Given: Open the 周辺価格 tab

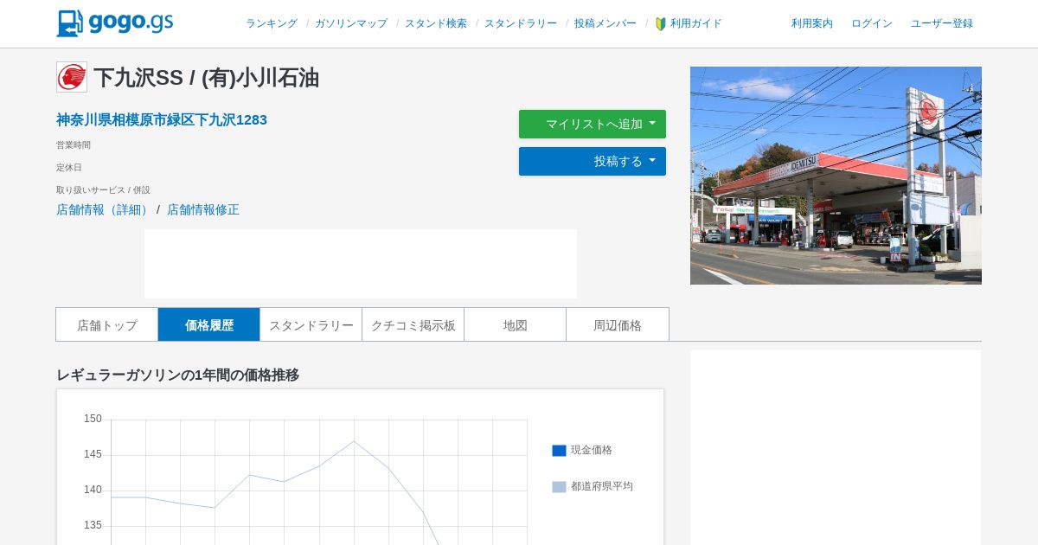Looking at the screenshot, I should [x=618, y=324].
